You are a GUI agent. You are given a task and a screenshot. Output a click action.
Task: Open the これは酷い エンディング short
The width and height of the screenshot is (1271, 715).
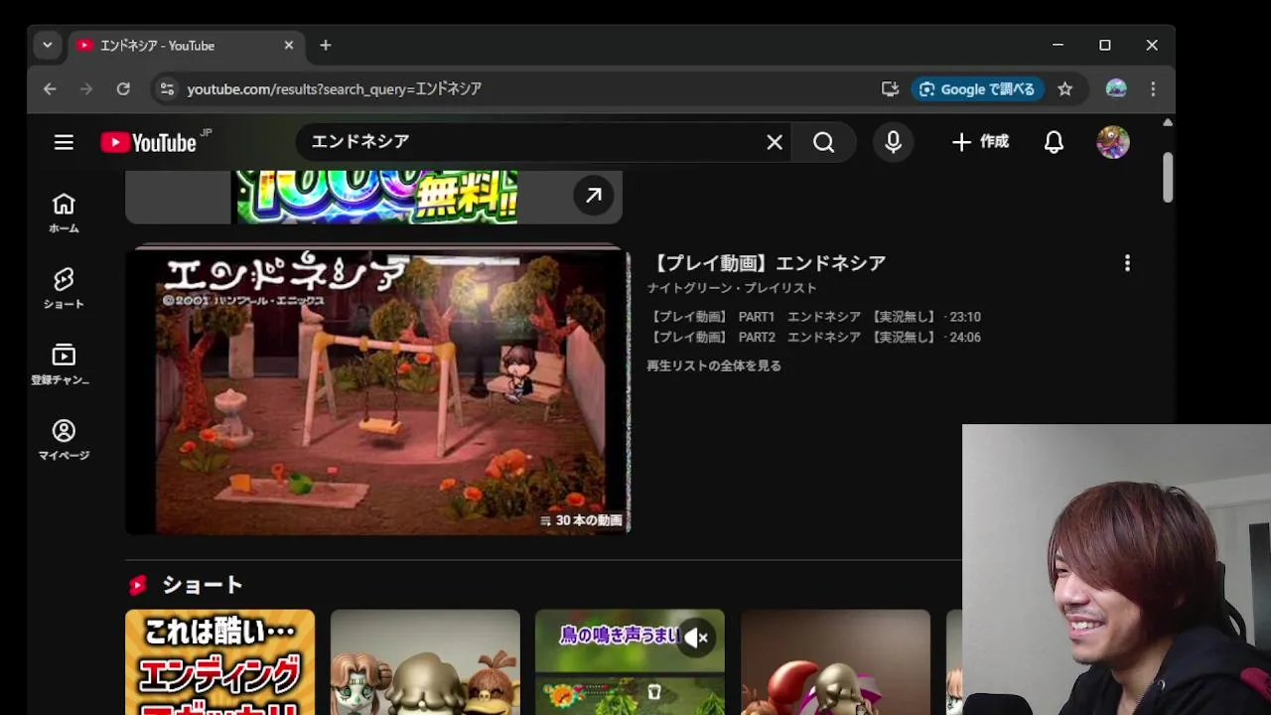tap(219, 662)
